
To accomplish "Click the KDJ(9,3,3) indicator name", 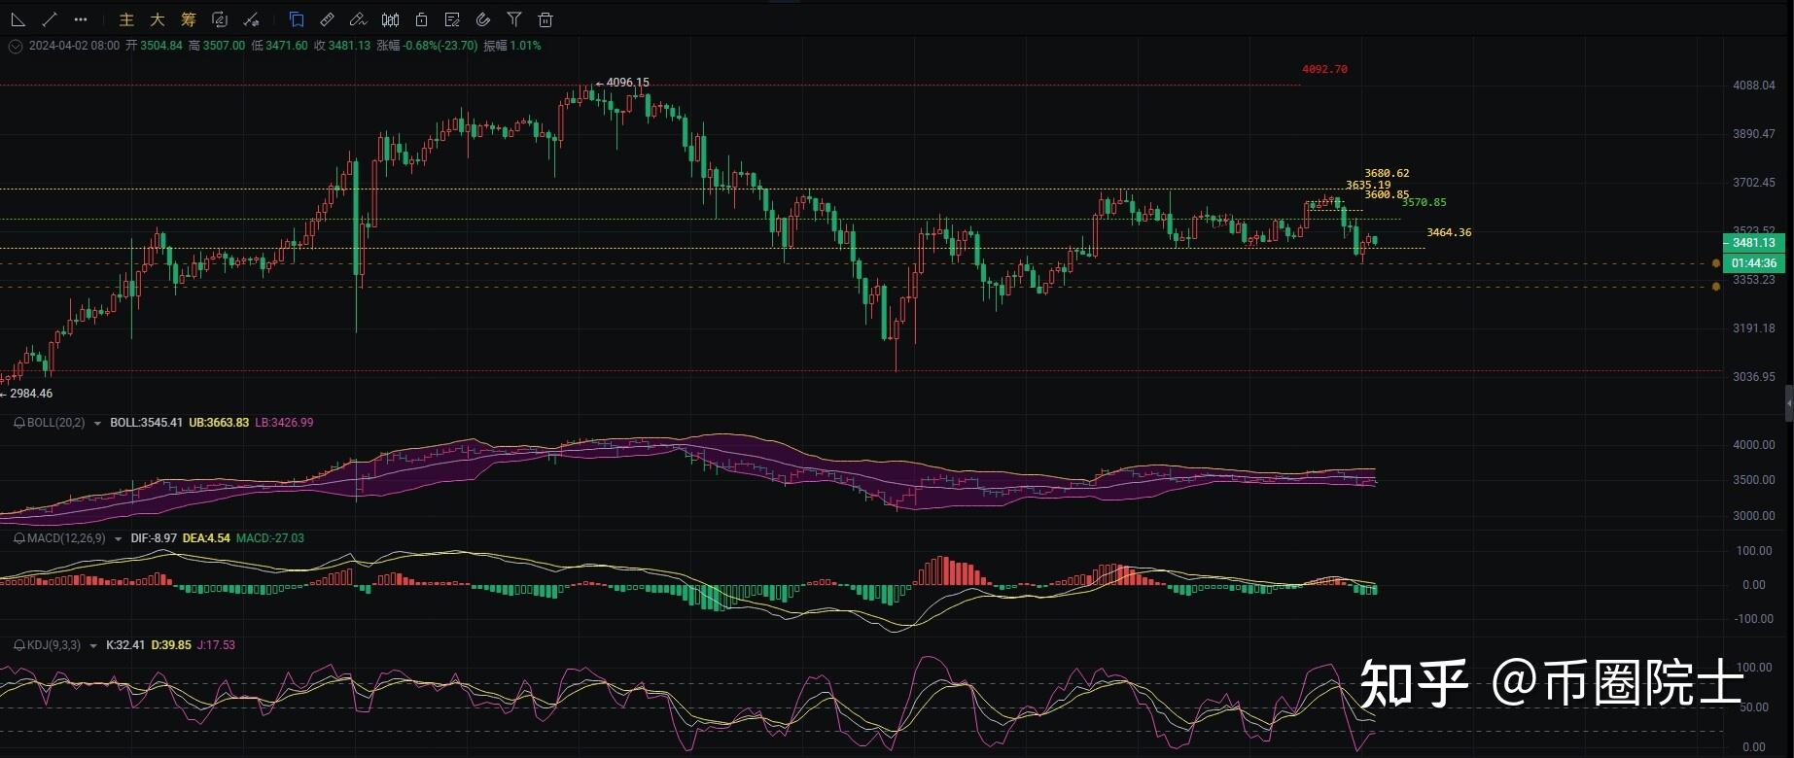I will pyautogui.click(x=54, y=645).
